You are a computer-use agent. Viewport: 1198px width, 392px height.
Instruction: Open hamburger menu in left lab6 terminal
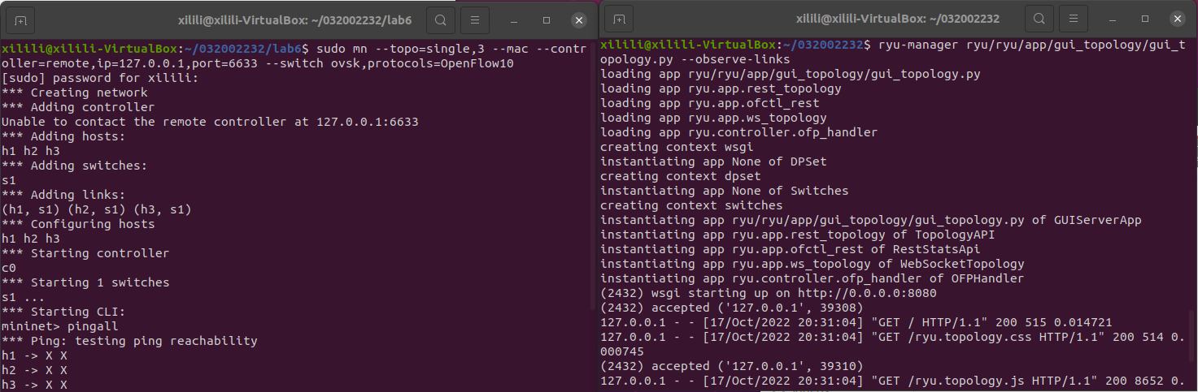(x=475, y=19)
